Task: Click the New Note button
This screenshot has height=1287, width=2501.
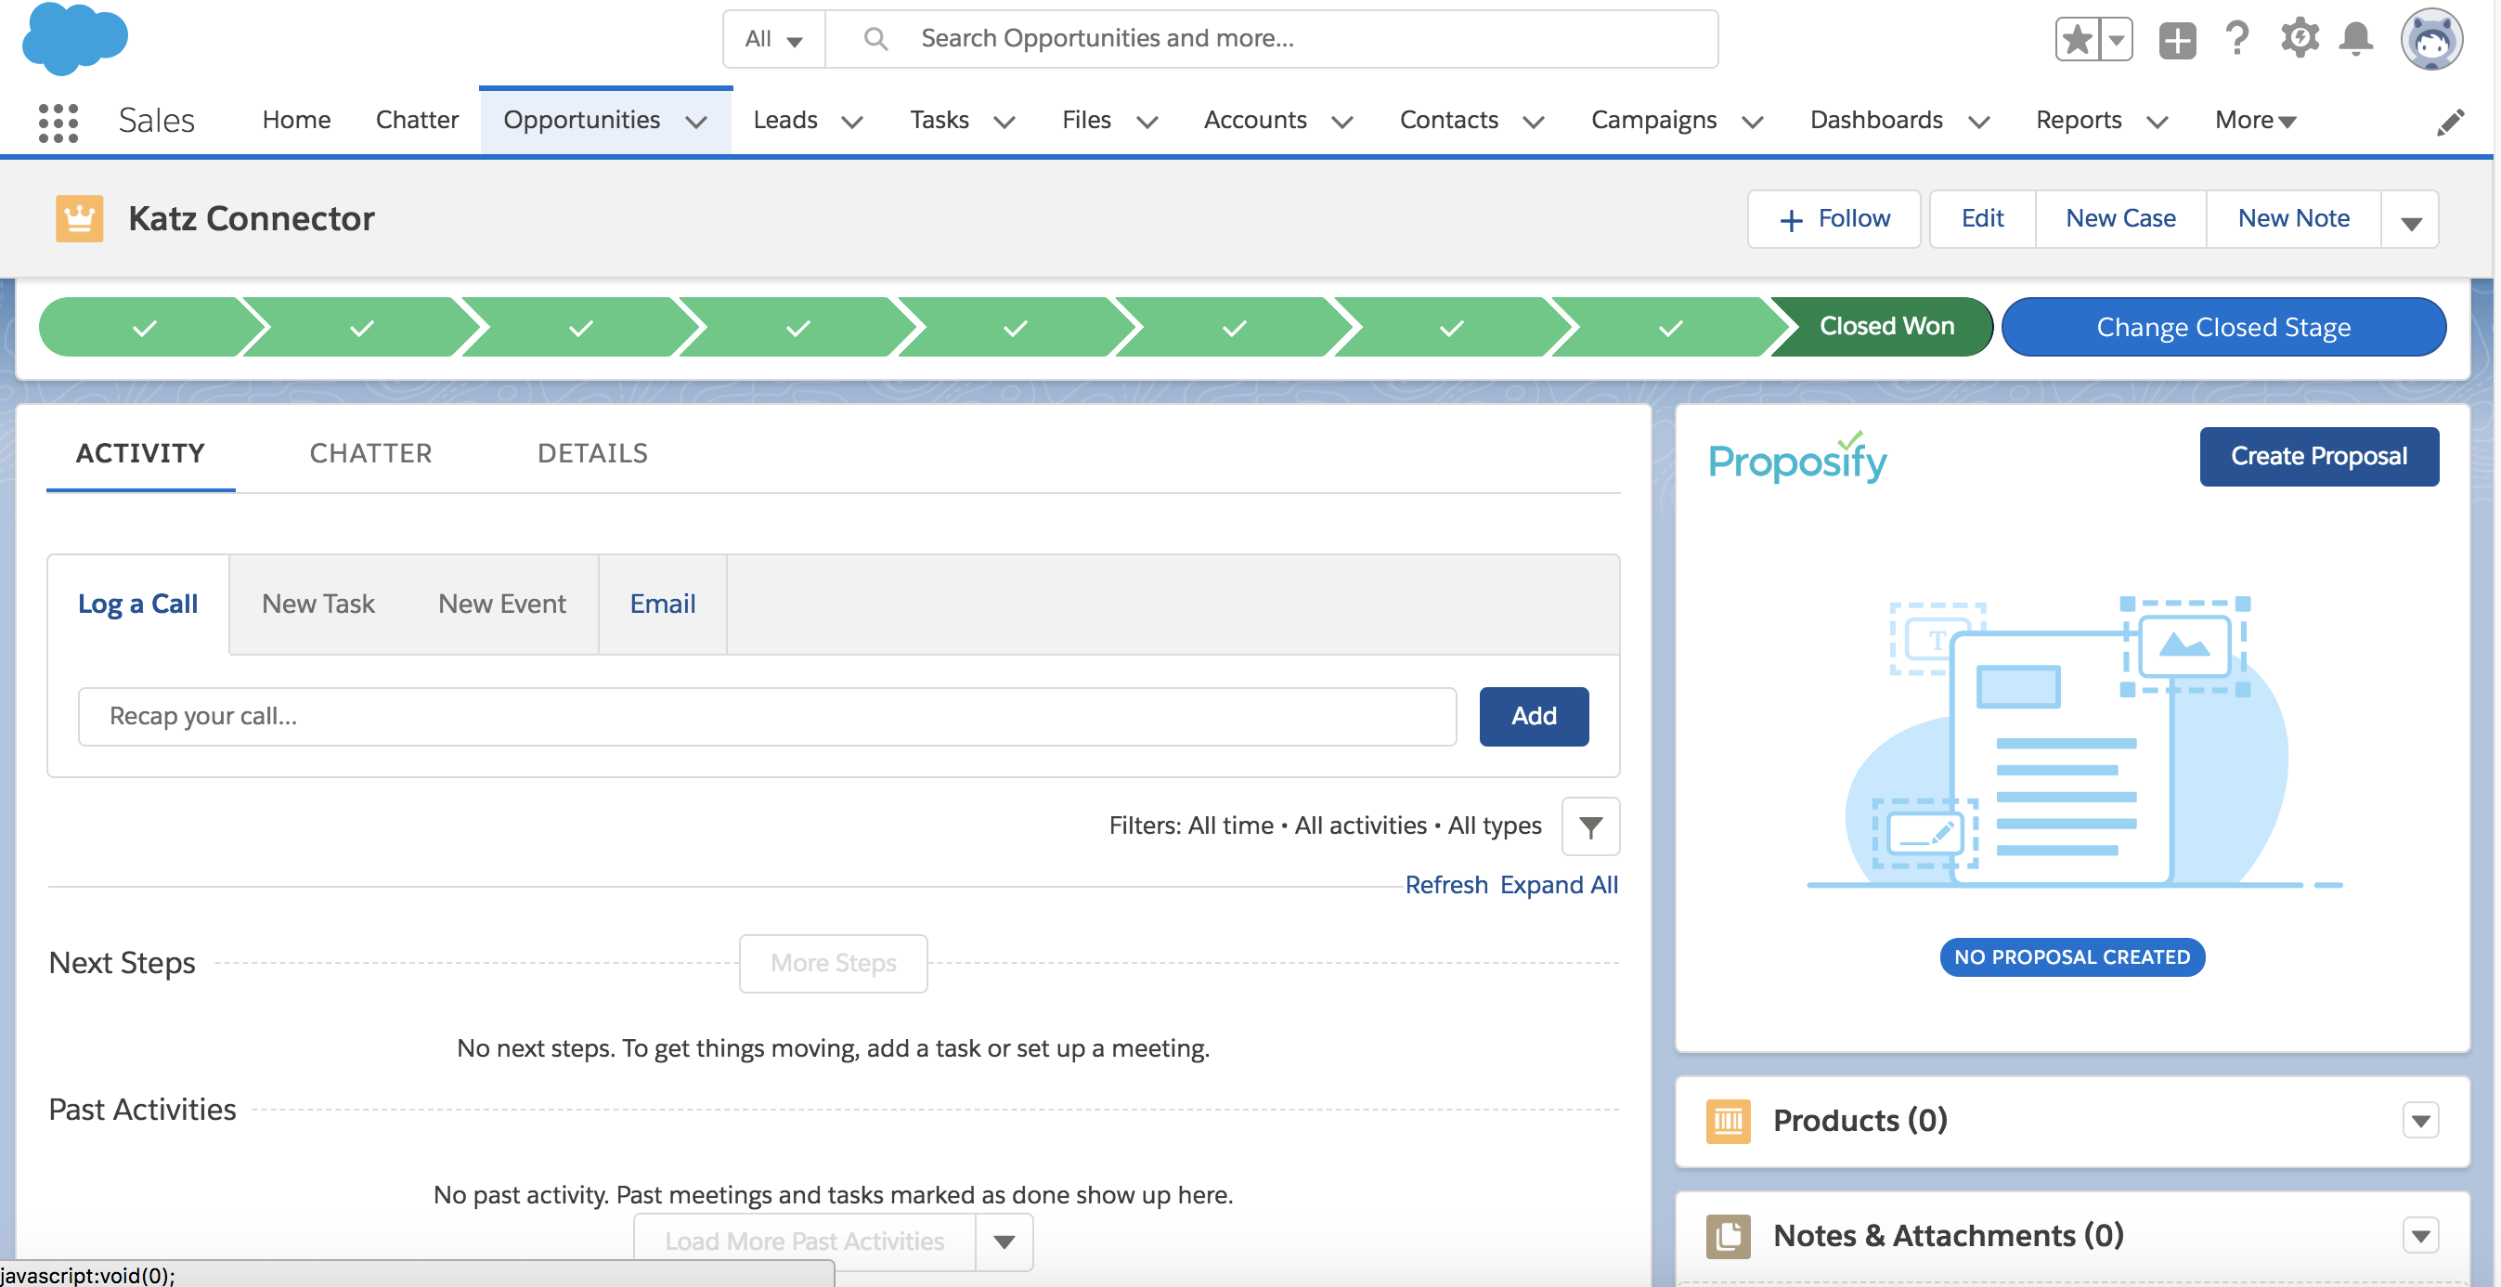Action: 2293,219
